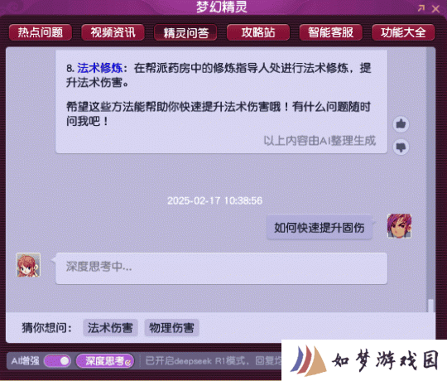Click the 如何快速提升固伤 message bubble
Image resolution: width=447 pixels, height=381 pixels.
(320, 227)
